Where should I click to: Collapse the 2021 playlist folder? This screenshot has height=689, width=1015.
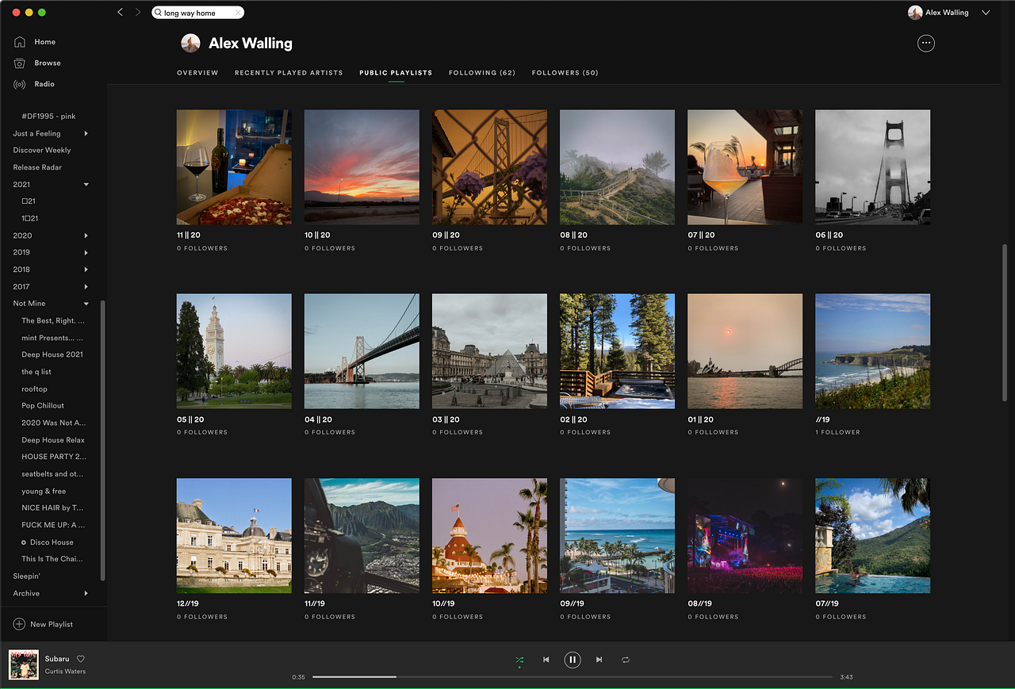[x=86, y=184]
